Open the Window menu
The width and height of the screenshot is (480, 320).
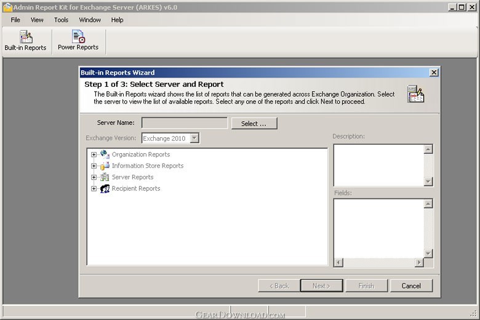tap(90, 20)
